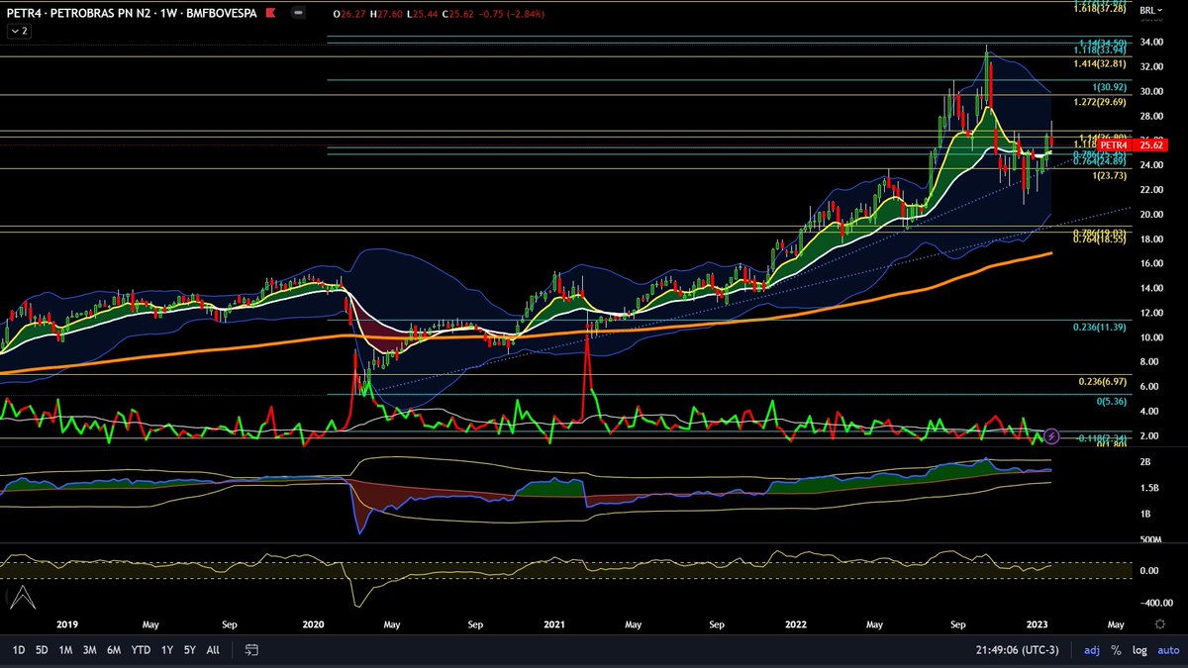Toggle adj dividend adjustment
This screenshot has height=668, width=1188.
pos(1092,650)
